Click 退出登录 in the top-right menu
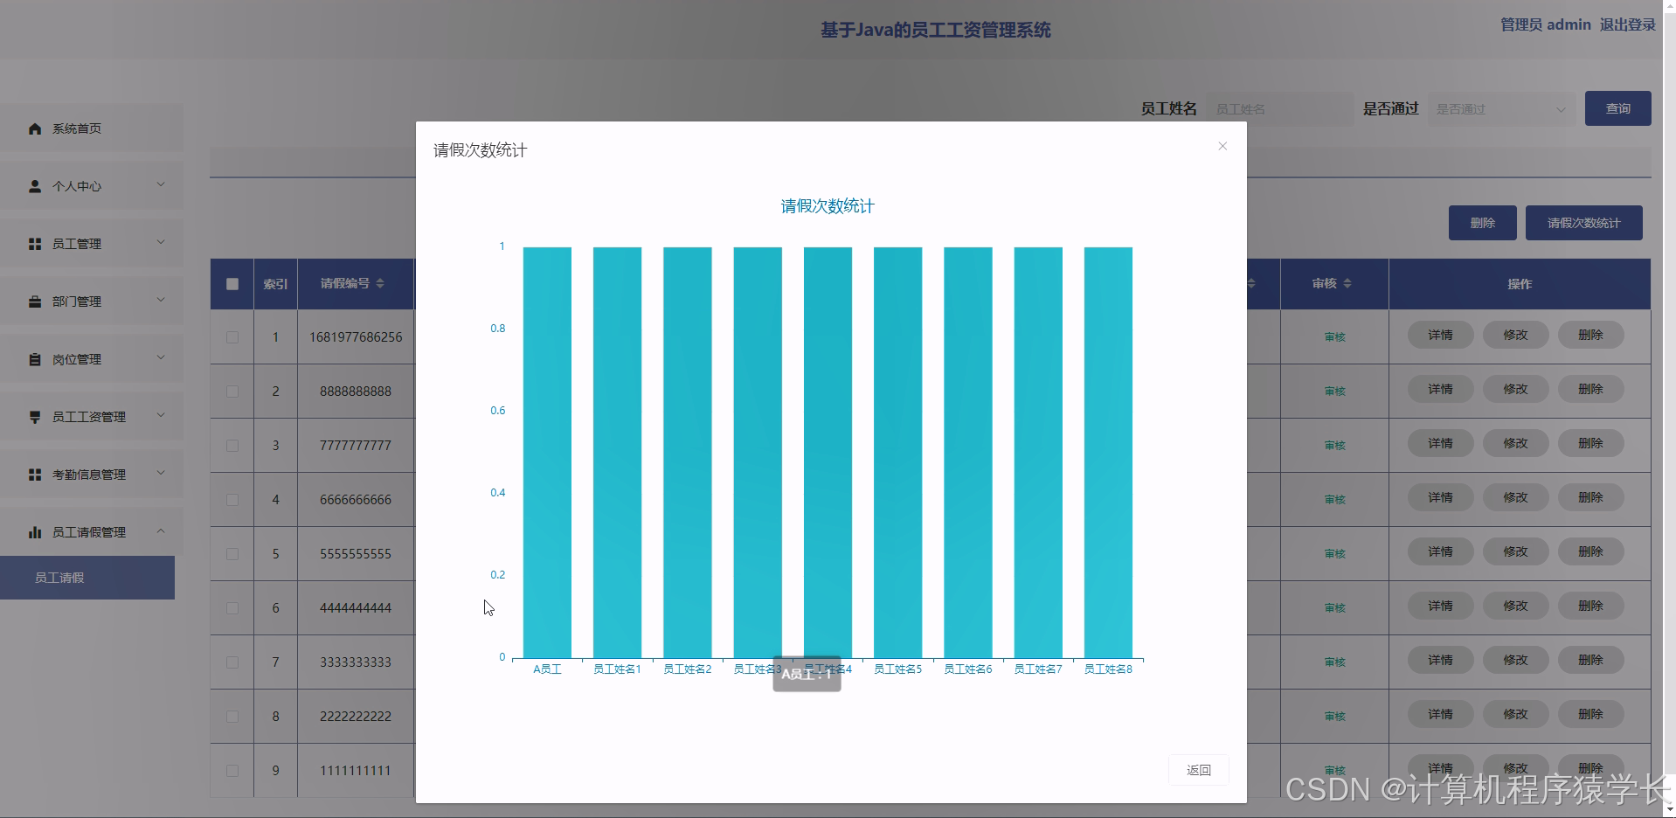The height and width of the screenshot is (818, 1676). tap(1626, 24)
